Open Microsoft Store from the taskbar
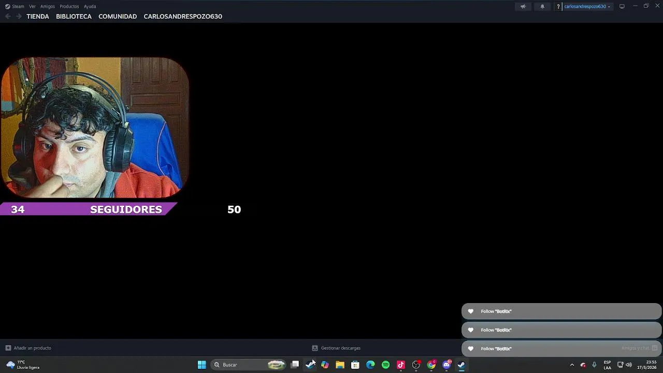Viewport: 663px width, 373px height. click(x=355, y=365)
